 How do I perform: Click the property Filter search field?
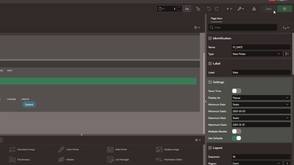tap(243, 27)
